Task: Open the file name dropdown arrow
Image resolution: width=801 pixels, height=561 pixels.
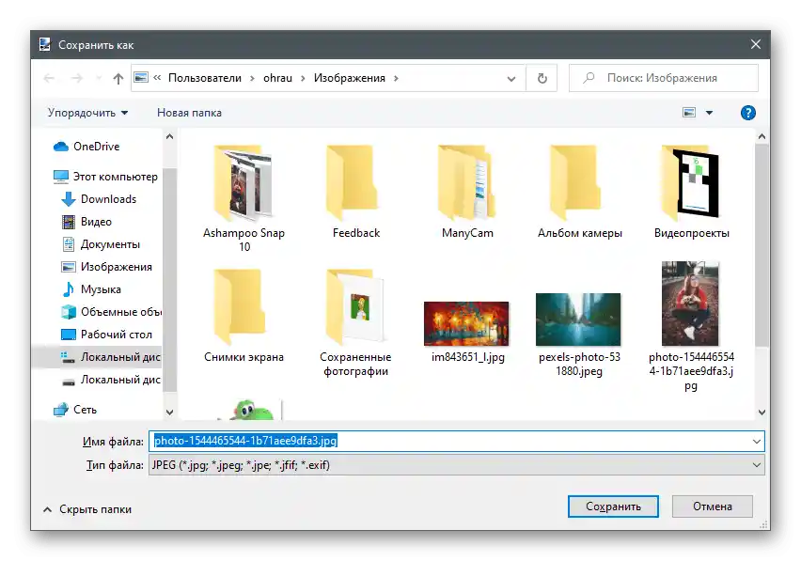Action: click(757, 441)
